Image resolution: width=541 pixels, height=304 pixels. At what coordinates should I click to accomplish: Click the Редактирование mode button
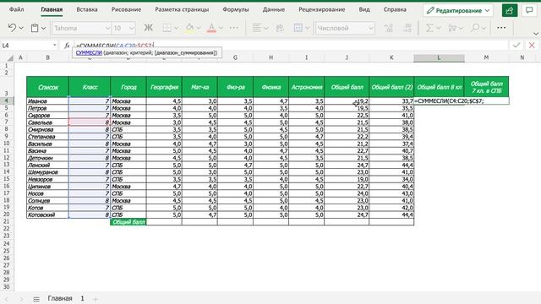click(x=458, y=11)
